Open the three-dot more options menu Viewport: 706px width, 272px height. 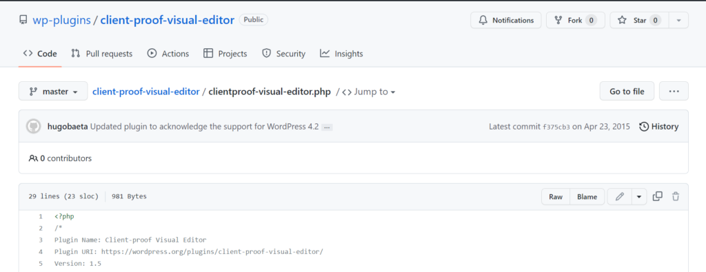674,92
